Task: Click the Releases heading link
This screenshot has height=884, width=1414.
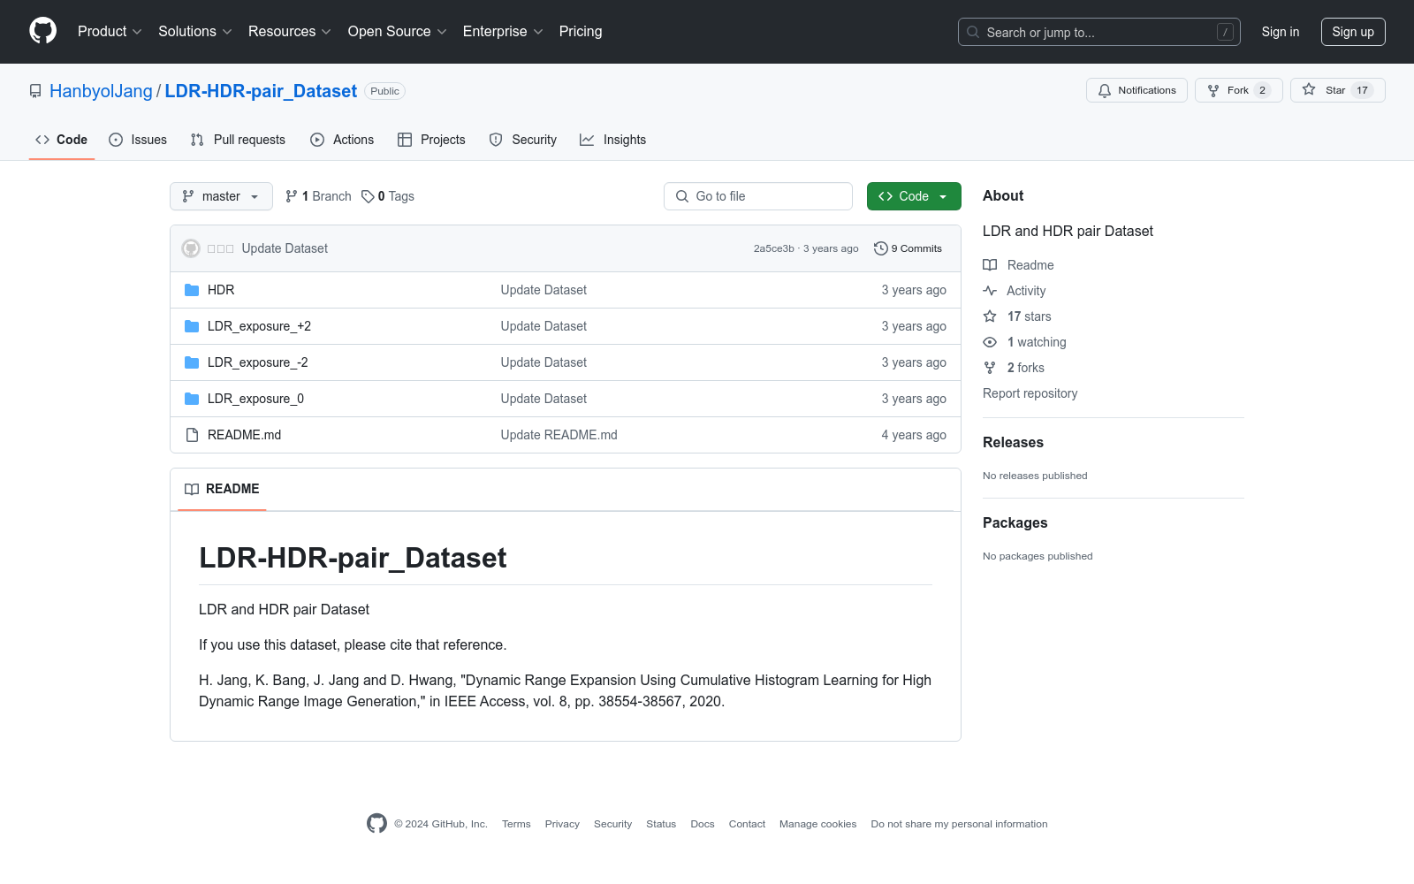Action: 1013,443
